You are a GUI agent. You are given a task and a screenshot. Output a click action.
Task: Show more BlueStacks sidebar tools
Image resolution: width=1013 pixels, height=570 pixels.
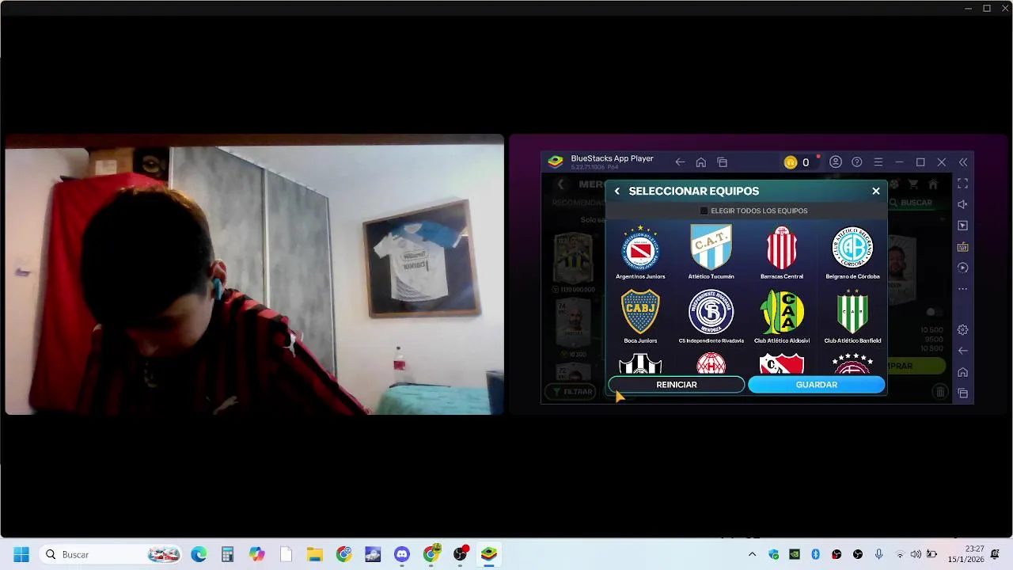tap(962, 289)
